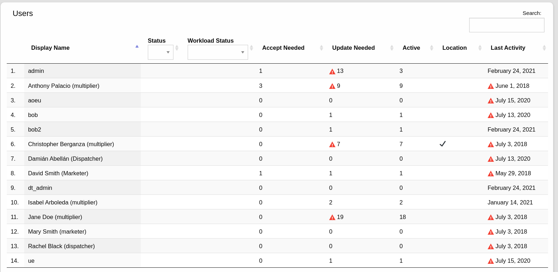Click sort arrows next to Status filter
Image resolution: width=558 pixels, height=272 pixels.
(177, 48)
